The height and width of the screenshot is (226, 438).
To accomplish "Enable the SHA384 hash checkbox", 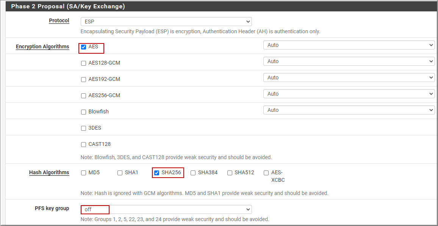I will click(193, 173).
